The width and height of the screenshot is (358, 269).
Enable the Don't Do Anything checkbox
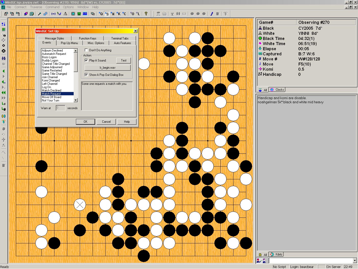(86, 50)
